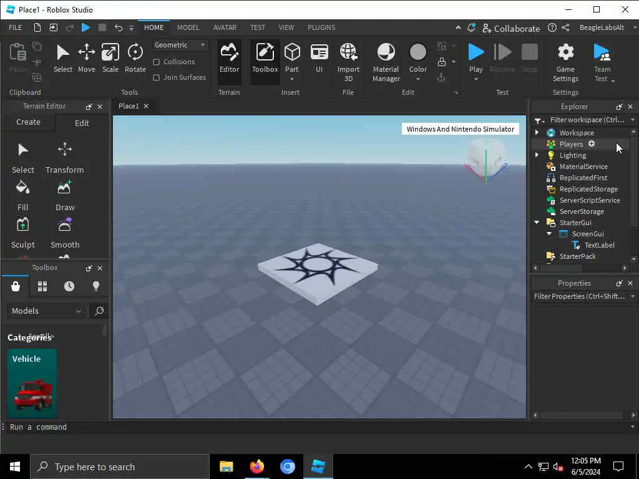Open the Terrain Editor Create tab

point(28,122)
